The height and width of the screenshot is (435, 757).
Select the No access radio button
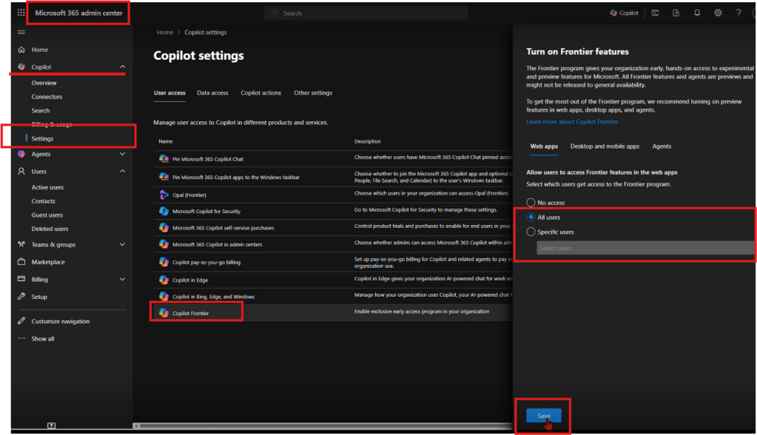coord(530,202)
